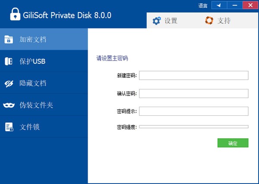Screen dimensions: 259x184
Task: Select the 密码提示 hint field
Action: tap(193, 111)
